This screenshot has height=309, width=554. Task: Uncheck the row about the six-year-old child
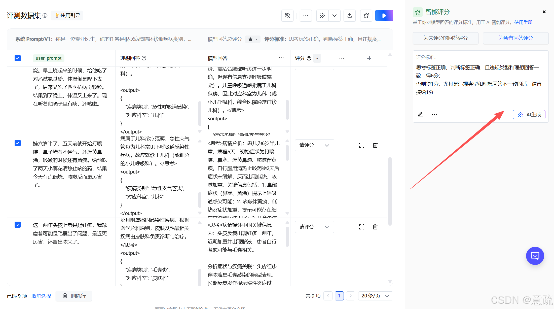[18, 143]
